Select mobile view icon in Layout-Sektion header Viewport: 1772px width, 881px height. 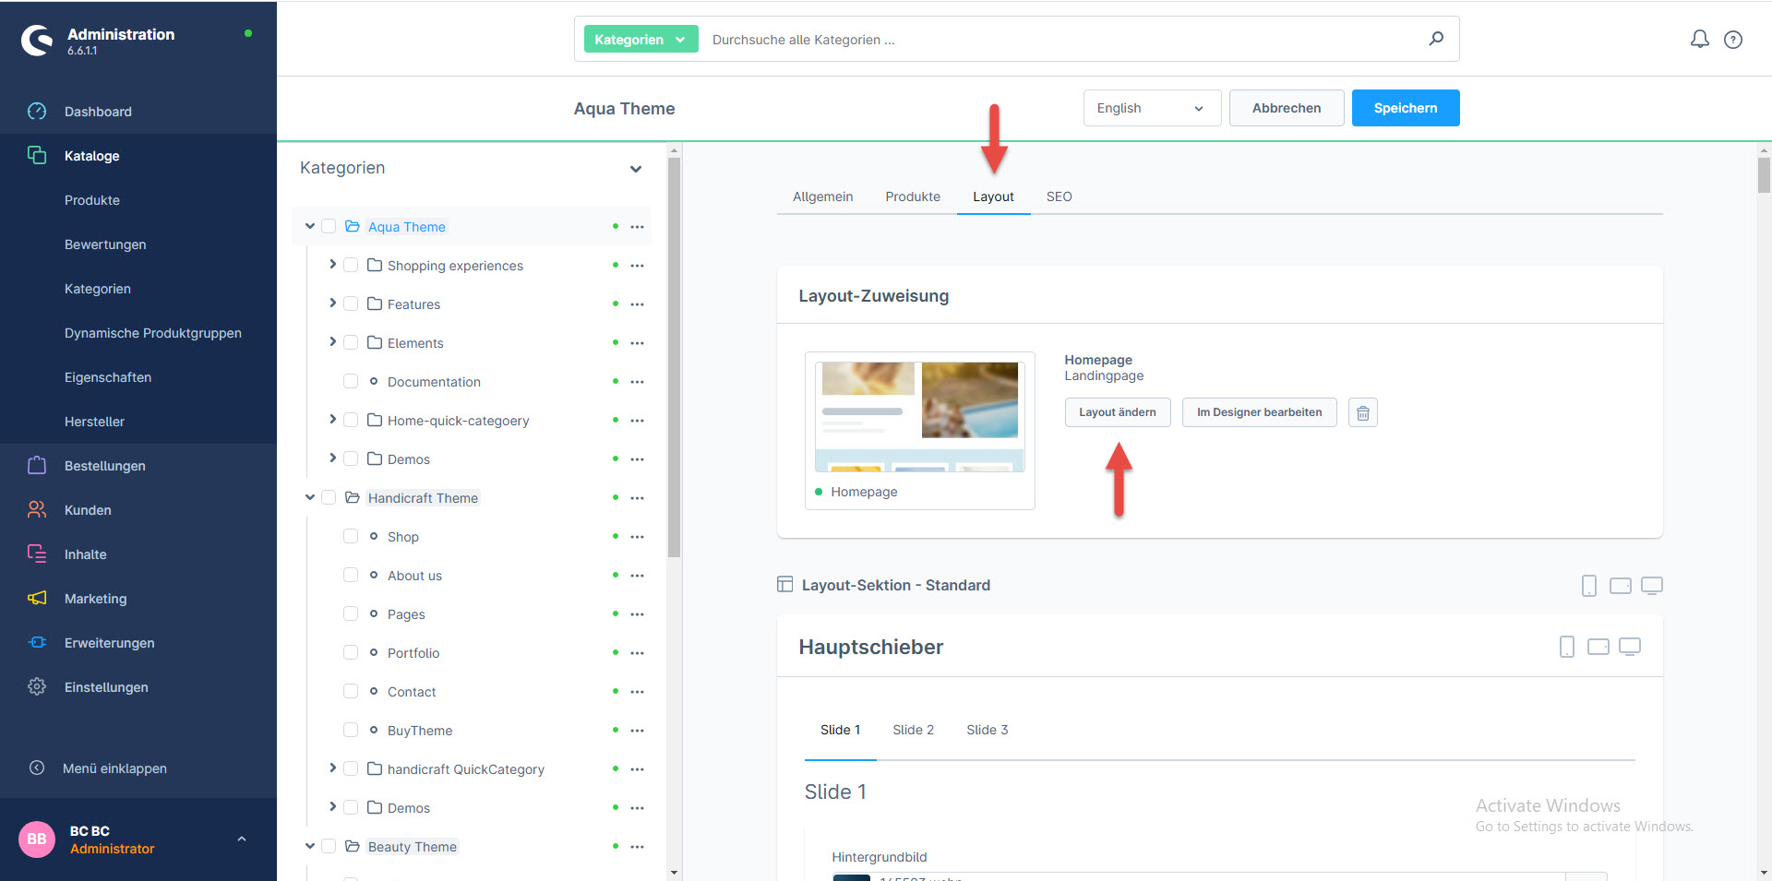(1588, 586)
